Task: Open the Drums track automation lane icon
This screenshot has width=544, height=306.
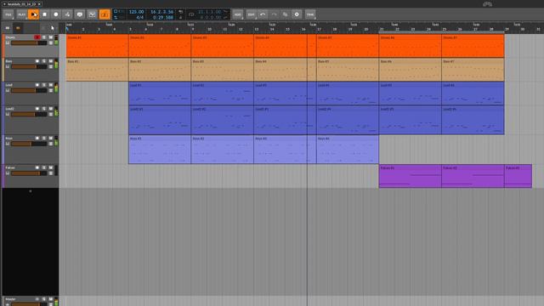Action: coord(51,43)
